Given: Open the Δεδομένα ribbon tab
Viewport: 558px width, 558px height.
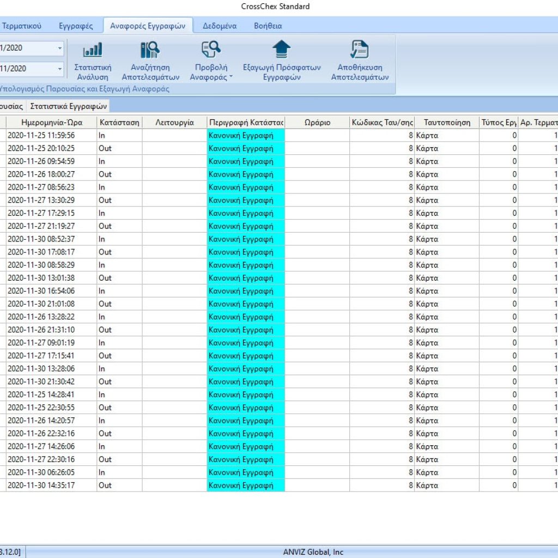Looking at the screenshot, I should [220, 26].
